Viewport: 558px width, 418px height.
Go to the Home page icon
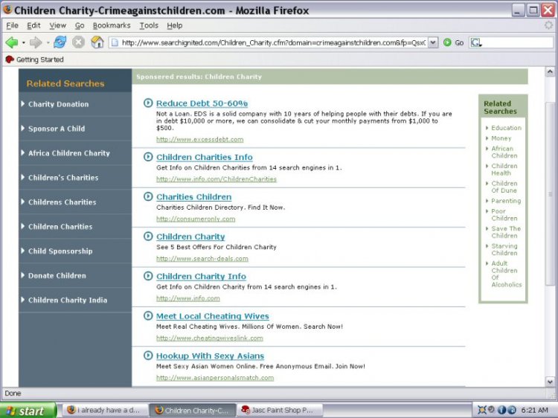point(97,42)
